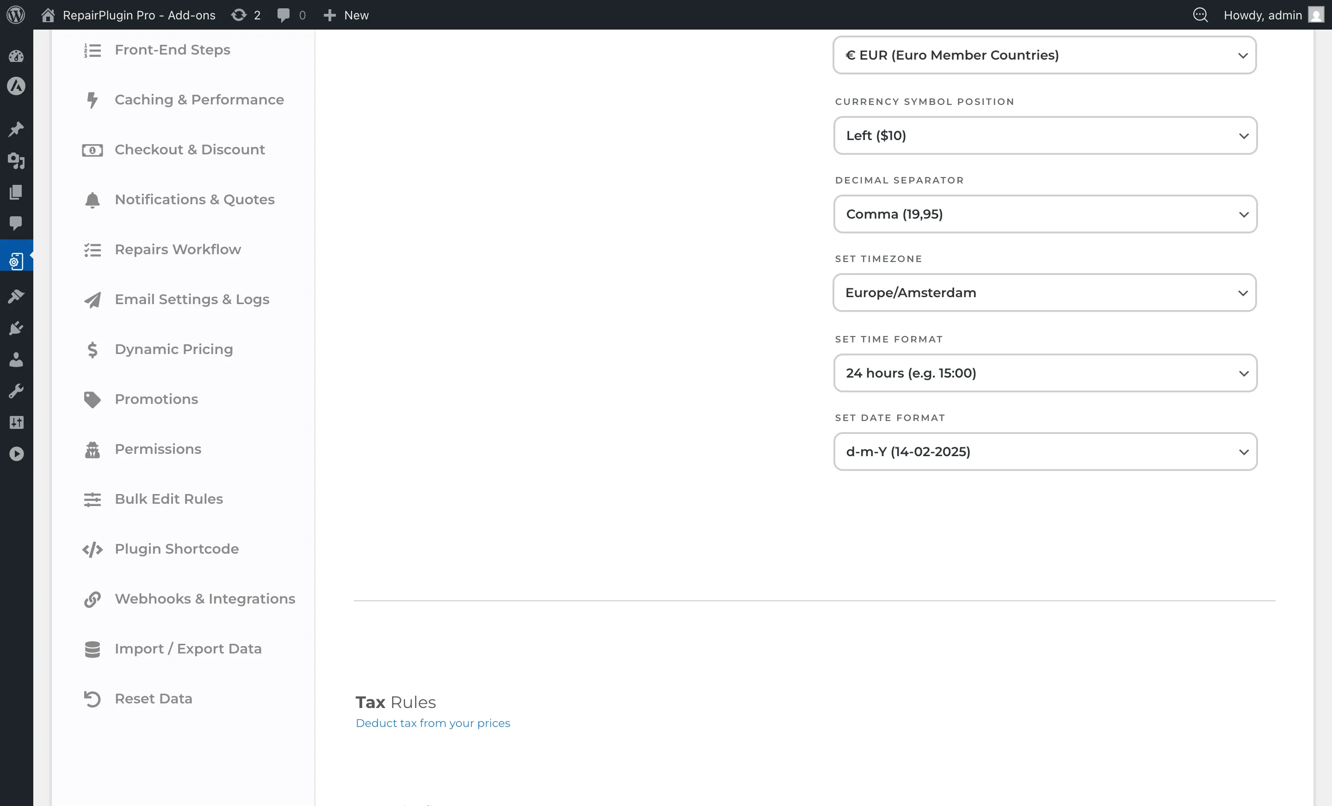Image resolution: width=1332 pixels, height=806 pixels.
Task: Click the Repairs Workflow checklist icon
Action: pyautogui.click(x=92, y=250)
